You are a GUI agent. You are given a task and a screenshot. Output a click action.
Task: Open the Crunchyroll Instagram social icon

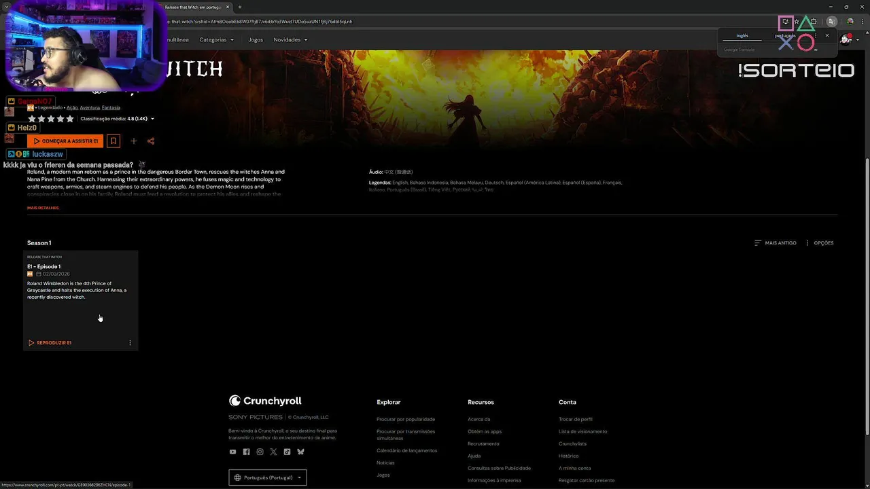(x=260, y=452)
